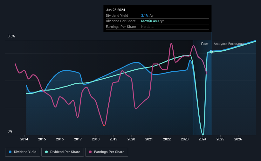Click the 2020 x-axis year label
The height and width of the screenshot is (161, 261).
coord(131,139)
